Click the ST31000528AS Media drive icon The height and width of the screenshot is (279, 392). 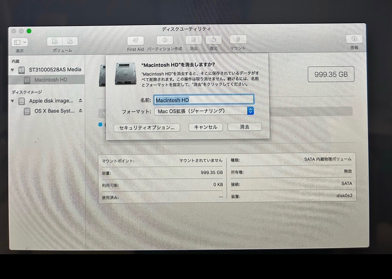[x=22, y=70]
